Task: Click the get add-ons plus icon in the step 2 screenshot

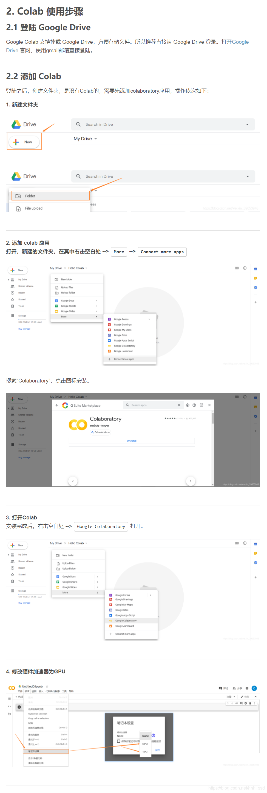Action: (x=255, y=302)
